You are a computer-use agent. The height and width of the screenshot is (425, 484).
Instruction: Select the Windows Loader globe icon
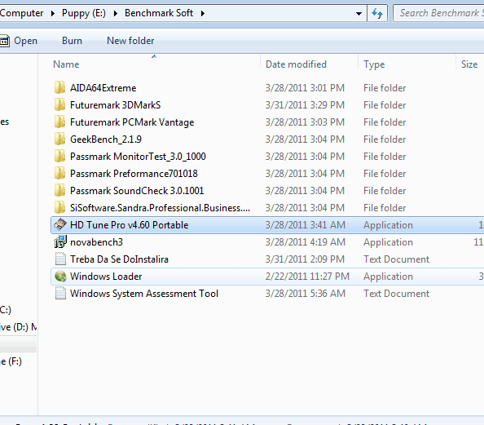(60, 277)
